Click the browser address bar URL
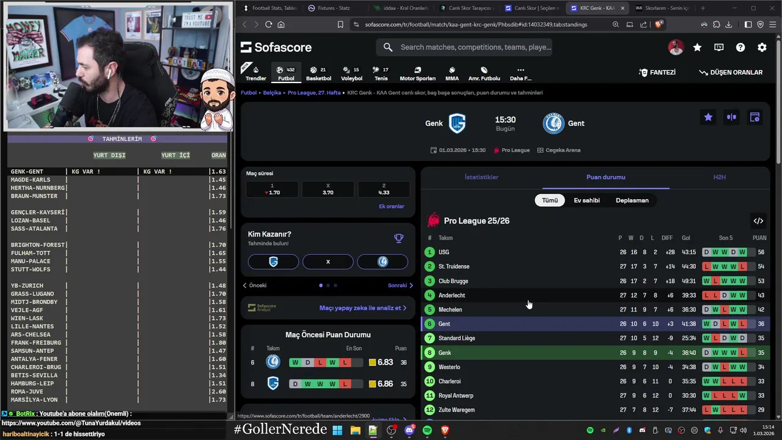Image resolution: width=782 pixels, height=440 pixels. [x=476, y=24]
